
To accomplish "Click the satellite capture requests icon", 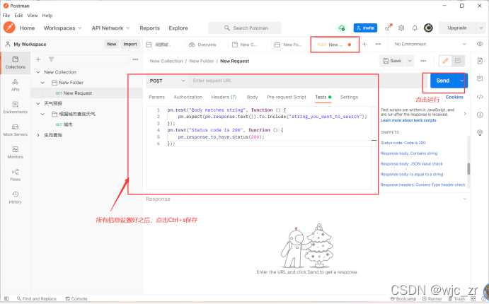I will click(x=388, y=28).
